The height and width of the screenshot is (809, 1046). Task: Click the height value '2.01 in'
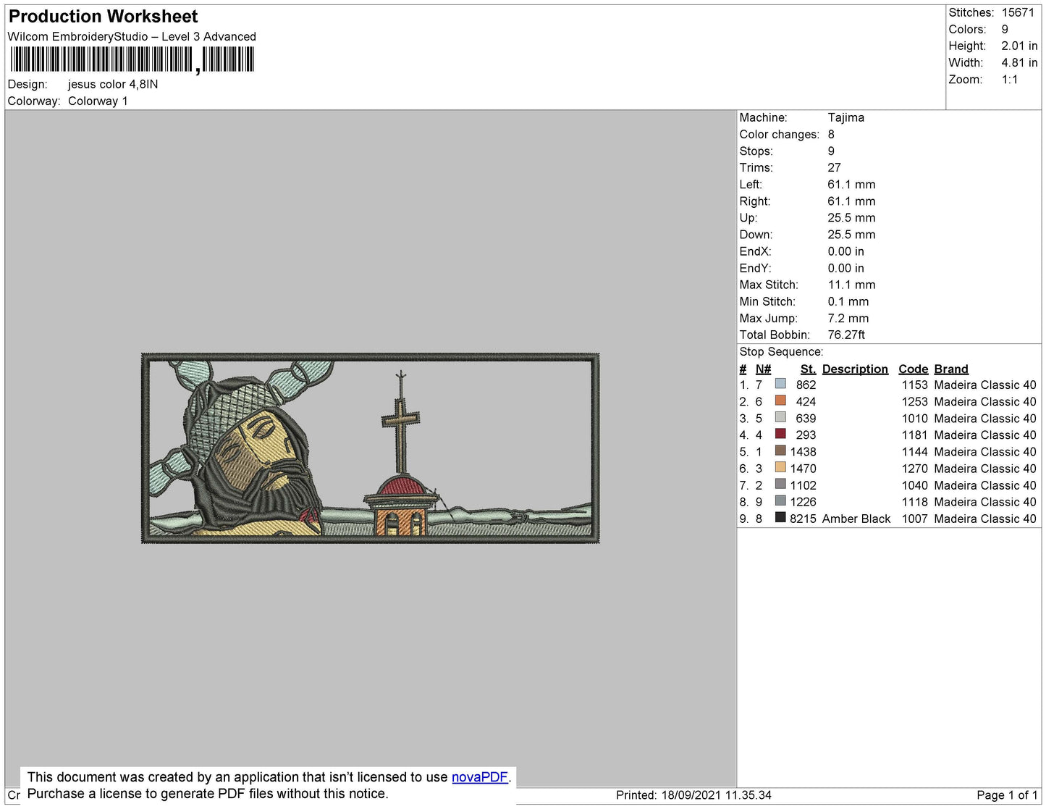point(1019,46)
